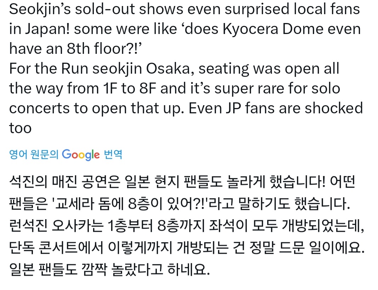Click the Korean phrase '런석진 오사카는'

[56, 226]
